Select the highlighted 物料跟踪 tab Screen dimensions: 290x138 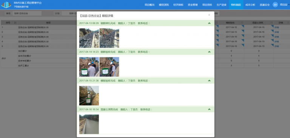pos(236,5)
